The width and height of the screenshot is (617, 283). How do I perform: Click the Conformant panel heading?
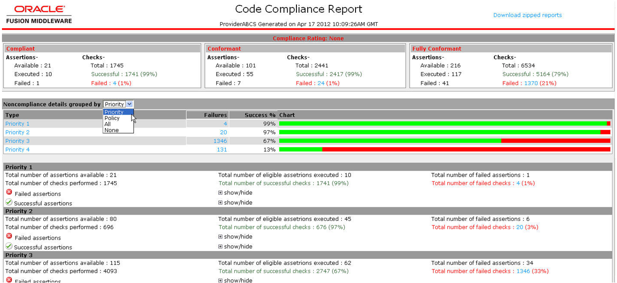pyautogui.click(x=305, y=49)
